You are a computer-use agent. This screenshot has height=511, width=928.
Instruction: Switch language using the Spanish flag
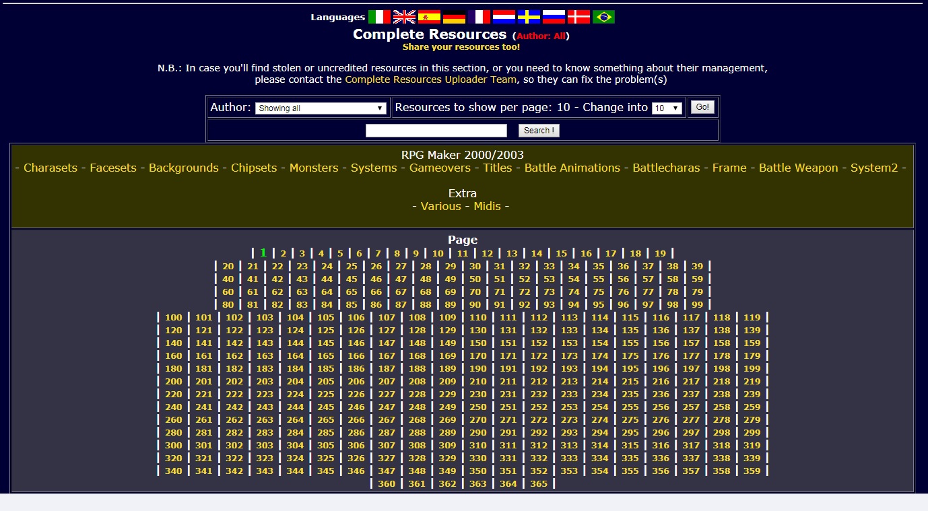[429, 17]
